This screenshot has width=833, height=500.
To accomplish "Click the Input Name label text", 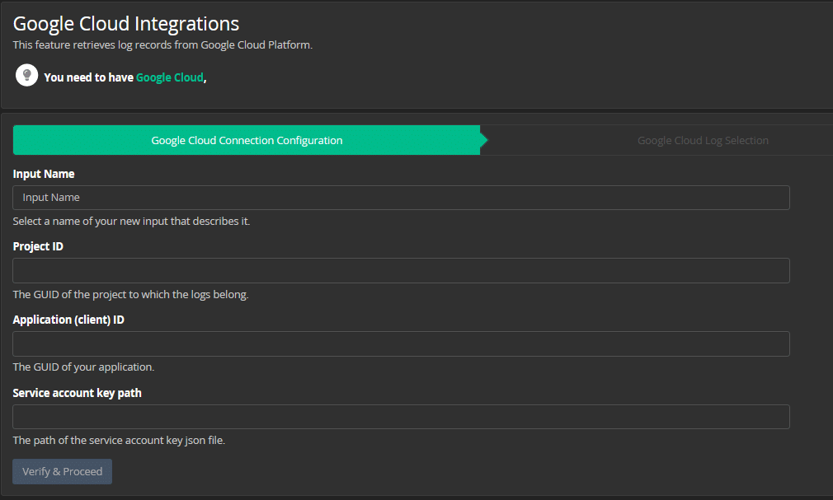I will tap(43, 174).
